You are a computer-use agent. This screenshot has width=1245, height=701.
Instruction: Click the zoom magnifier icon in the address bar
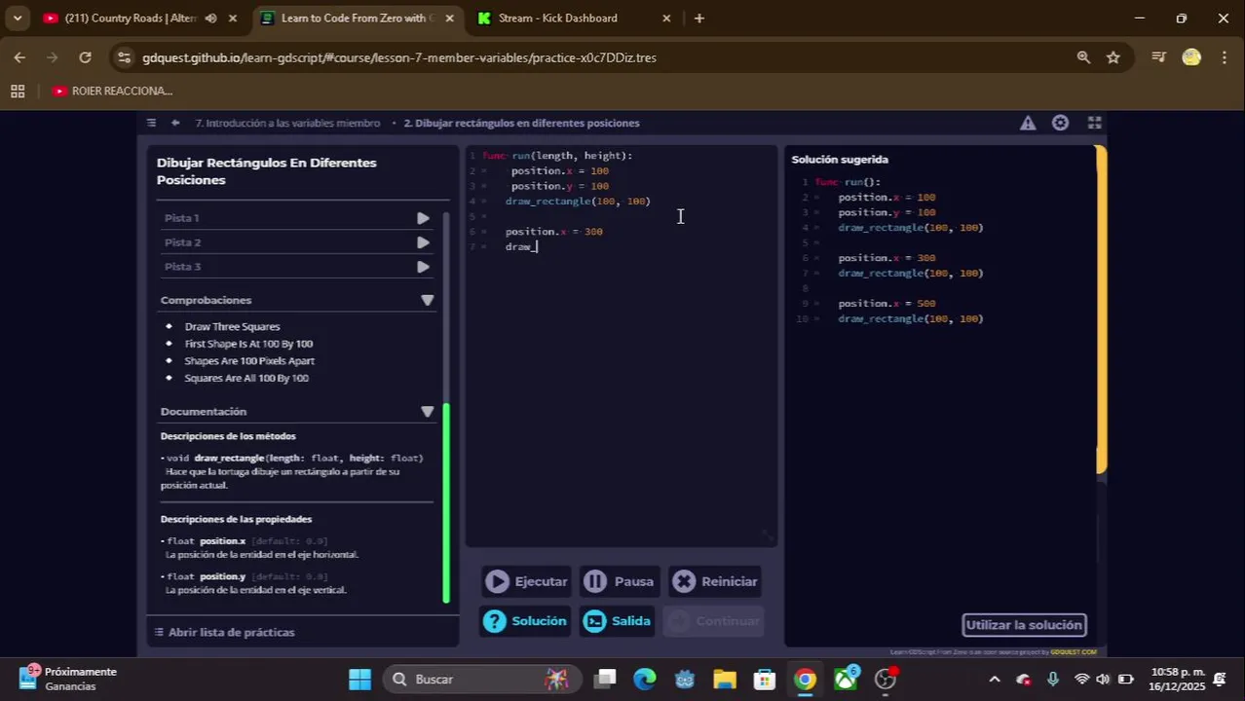point(1083,57)
